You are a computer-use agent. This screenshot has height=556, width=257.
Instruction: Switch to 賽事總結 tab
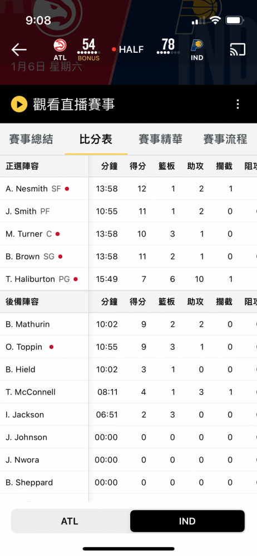tap(31, 139)
